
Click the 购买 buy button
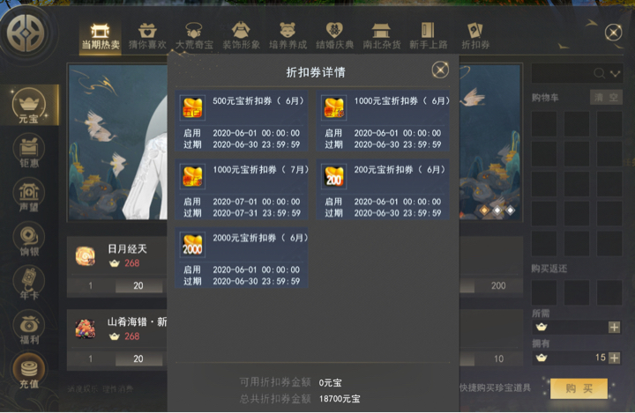[579, 388]
